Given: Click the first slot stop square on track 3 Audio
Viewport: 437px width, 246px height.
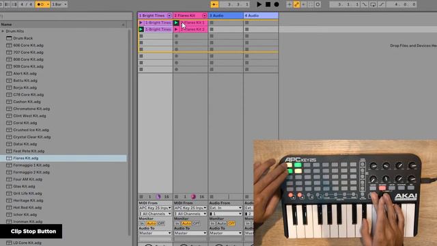Looking at the screenshot, I should [212, 23].
